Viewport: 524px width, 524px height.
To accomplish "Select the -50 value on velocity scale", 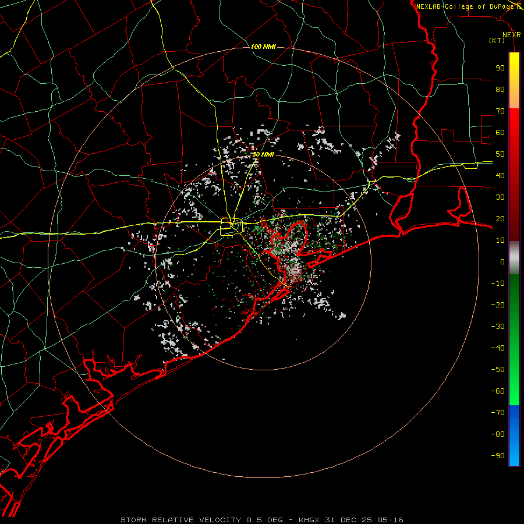I will 498,370.
